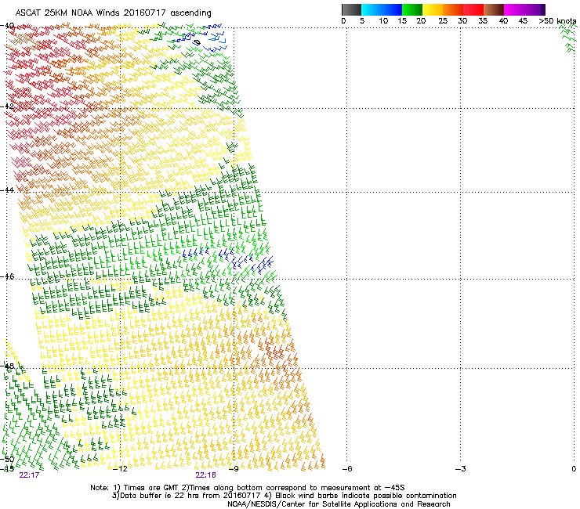Click the "35" label under the color bar
The image size is (580, 509).
pos(483,21)
